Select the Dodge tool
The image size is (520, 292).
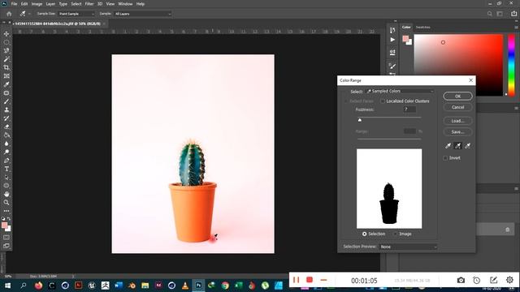point(6,152)
